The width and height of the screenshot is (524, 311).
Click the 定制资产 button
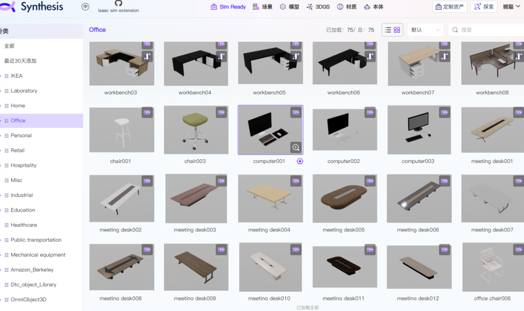[450, 7]
